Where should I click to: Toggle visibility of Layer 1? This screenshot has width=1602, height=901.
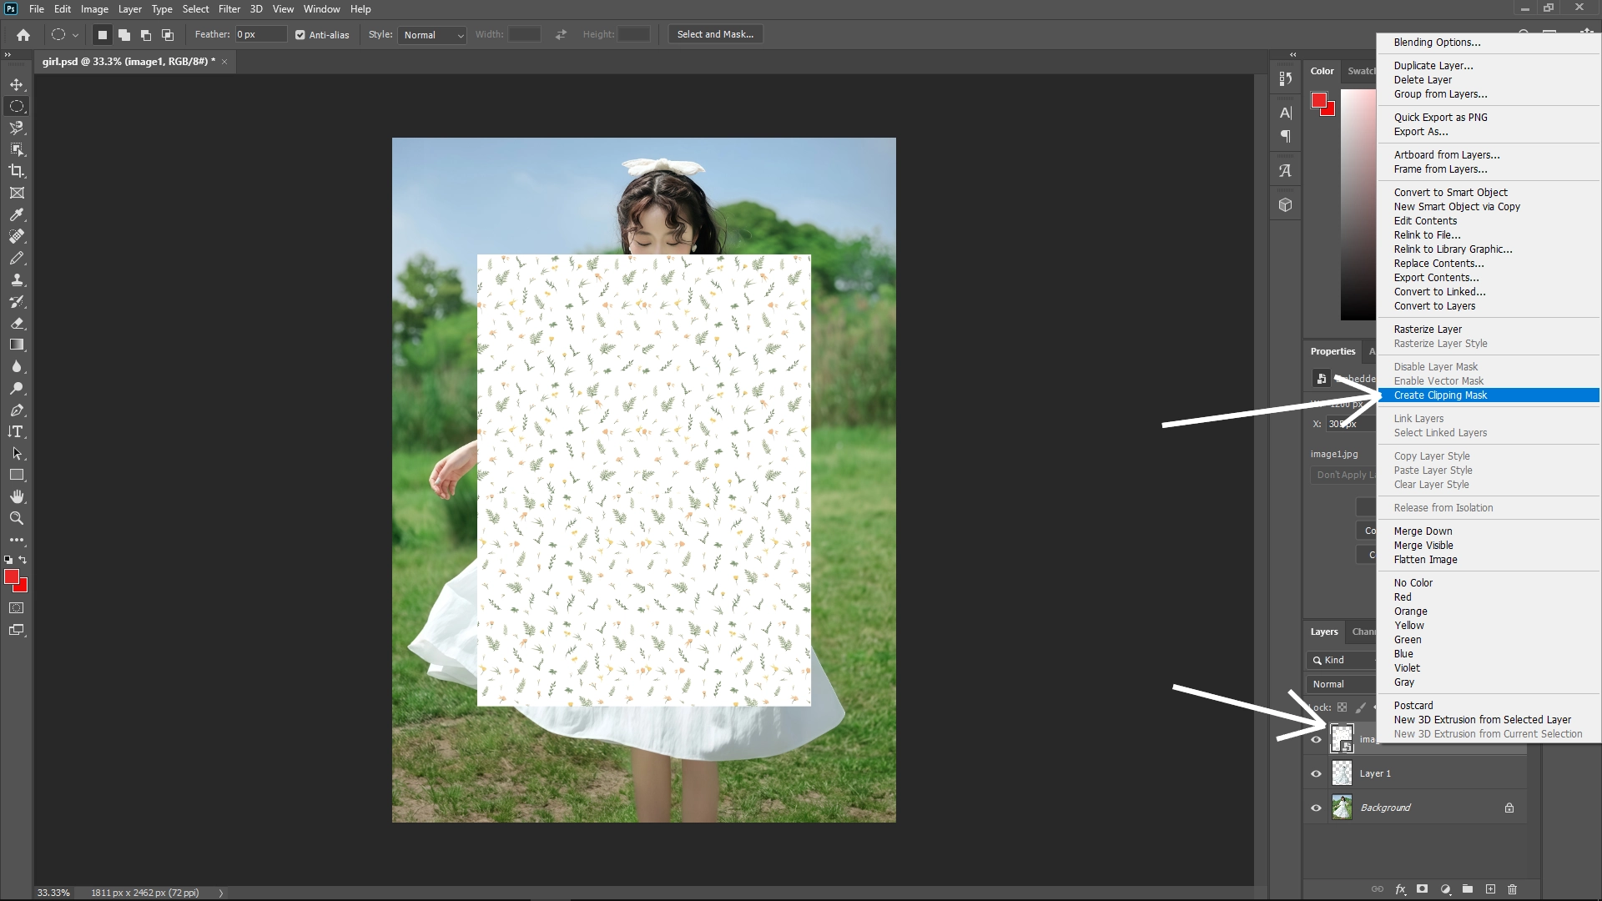tap(1315, 773)
